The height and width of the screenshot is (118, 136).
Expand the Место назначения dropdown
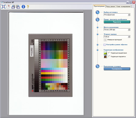tap(129, 30)
